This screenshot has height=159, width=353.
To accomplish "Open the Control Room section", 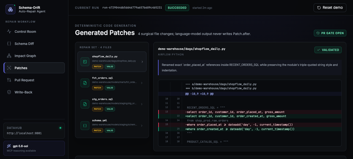I will pyautogui.click(x=34, y=31).
